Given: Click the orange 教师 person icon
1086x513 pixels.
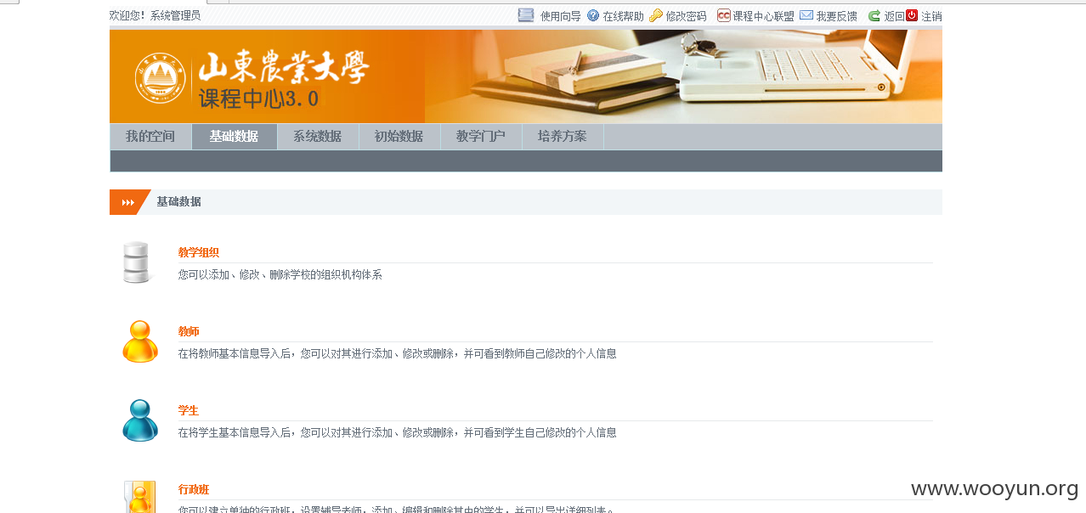Looking at the screenshot, I should click(x=140, y=341).
